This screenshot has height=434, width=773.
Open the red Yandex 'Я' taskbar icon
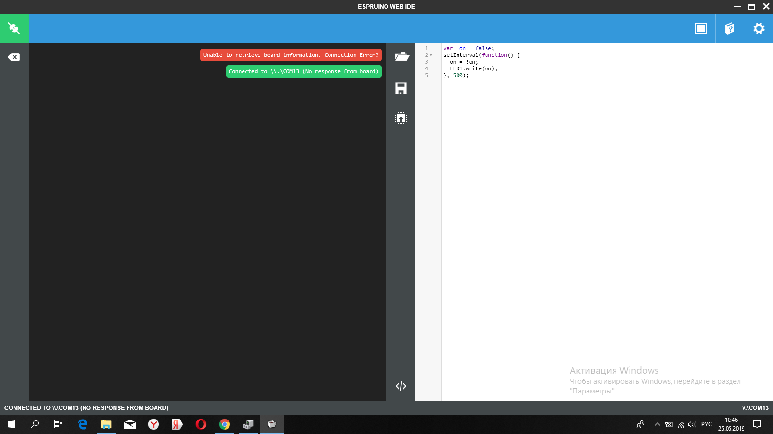coord(177,424)
